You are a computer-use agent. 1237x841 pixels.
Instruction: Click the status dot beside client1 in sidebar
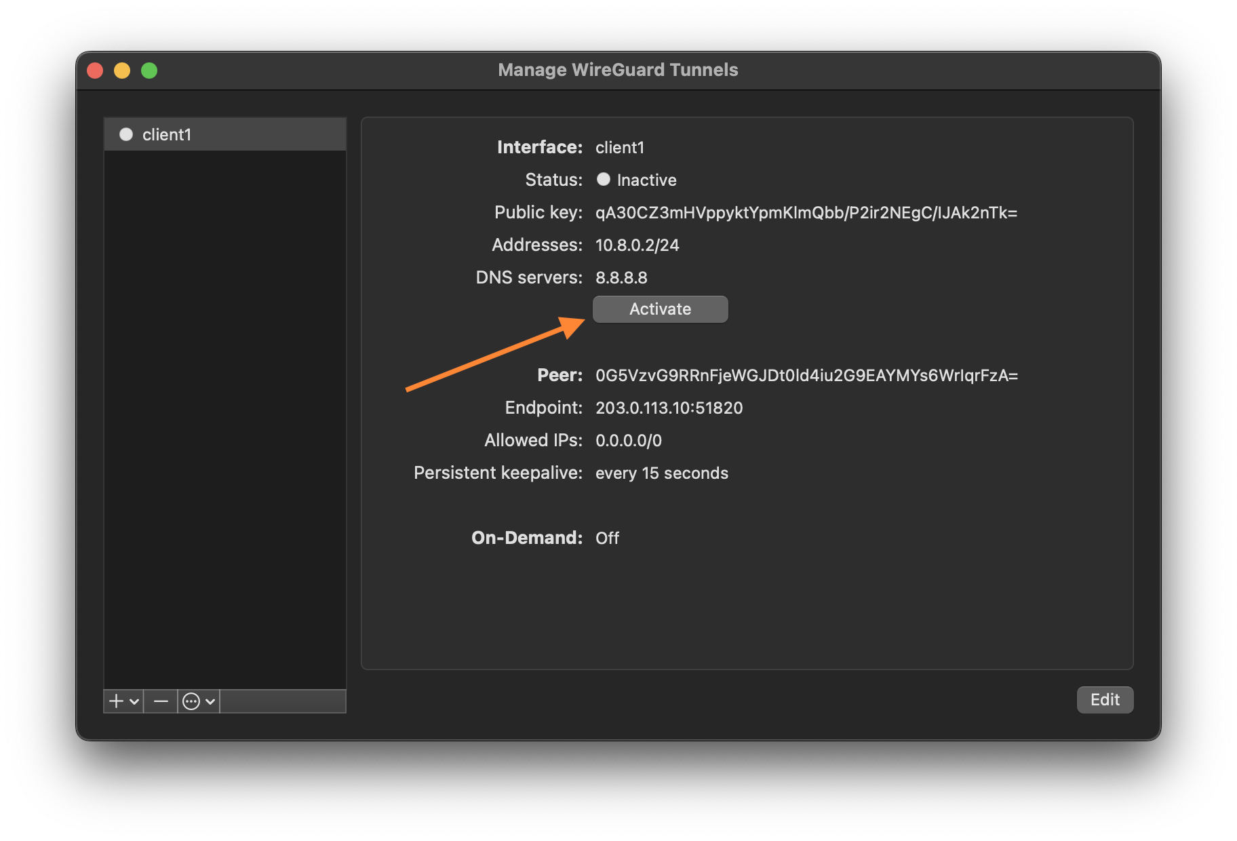126,134
